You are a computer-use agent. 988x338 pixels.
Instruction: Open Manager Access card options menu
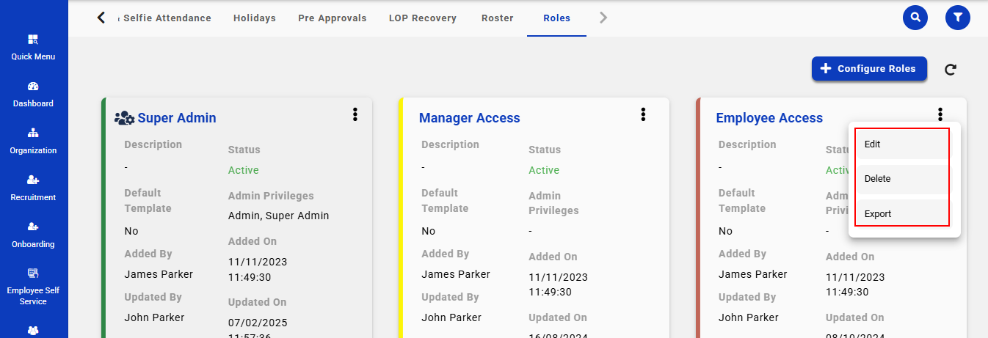click(x=643, y=114)
